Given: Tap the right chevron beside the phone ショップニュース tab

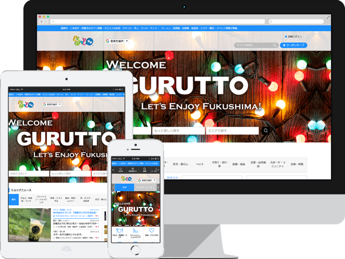Looking at the screenshot, I should [x=158, y=187].
